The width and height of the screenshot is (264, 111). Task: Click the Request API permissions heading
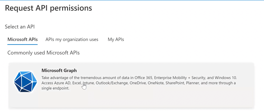49,8
